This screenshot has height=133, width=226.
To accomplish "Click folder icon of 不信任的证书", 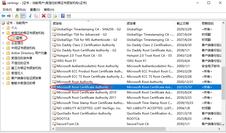I will coord(8,63).
